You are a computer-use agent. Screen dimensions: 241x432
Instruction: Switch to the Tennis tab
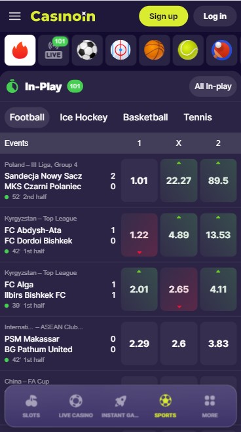(198, 117)
